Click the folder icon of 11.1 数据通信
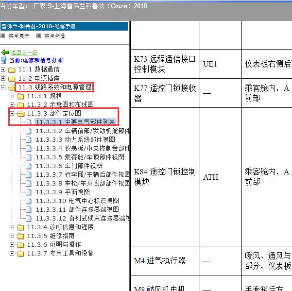 click(12, 70)
